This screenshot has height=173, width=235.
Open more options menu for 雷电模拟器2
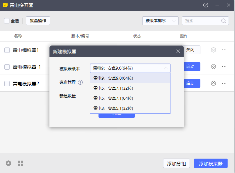224,83
